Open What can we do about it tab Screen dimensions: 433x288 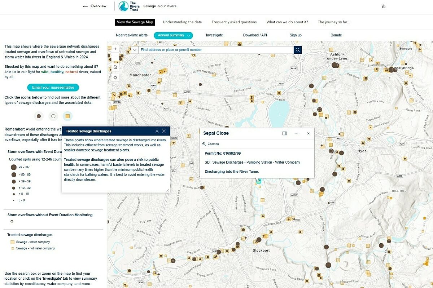click(287, 22)
